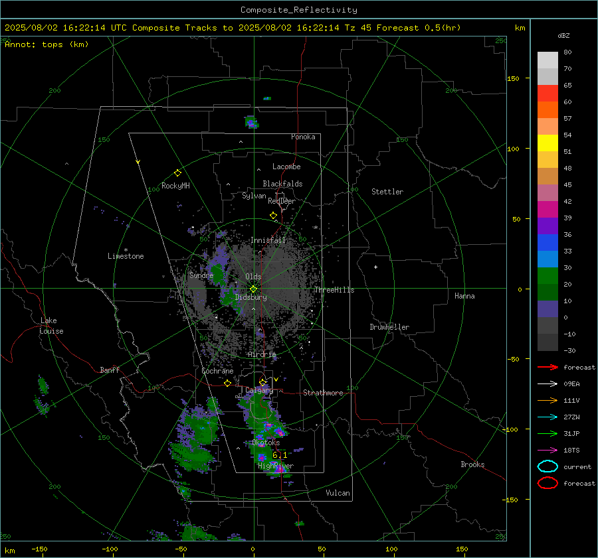Click the red 'forecast' ellipse legend icon
Image resolution: width=598 pixels, height=558 pixels.
[x=548, y=483]
